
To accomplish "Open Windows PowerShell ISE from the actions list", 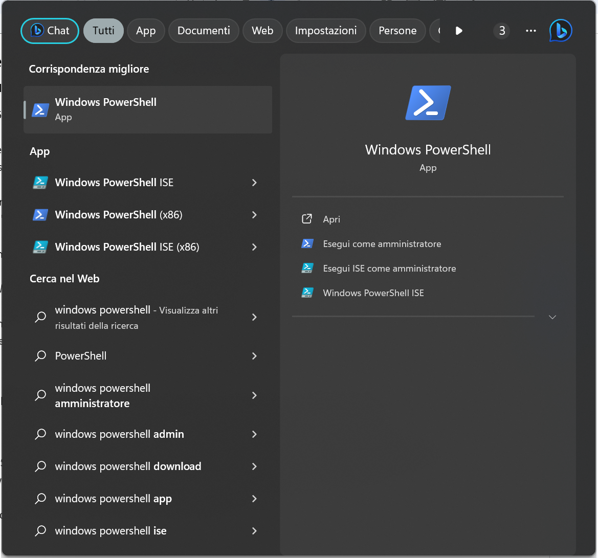I will click(373, 293).
